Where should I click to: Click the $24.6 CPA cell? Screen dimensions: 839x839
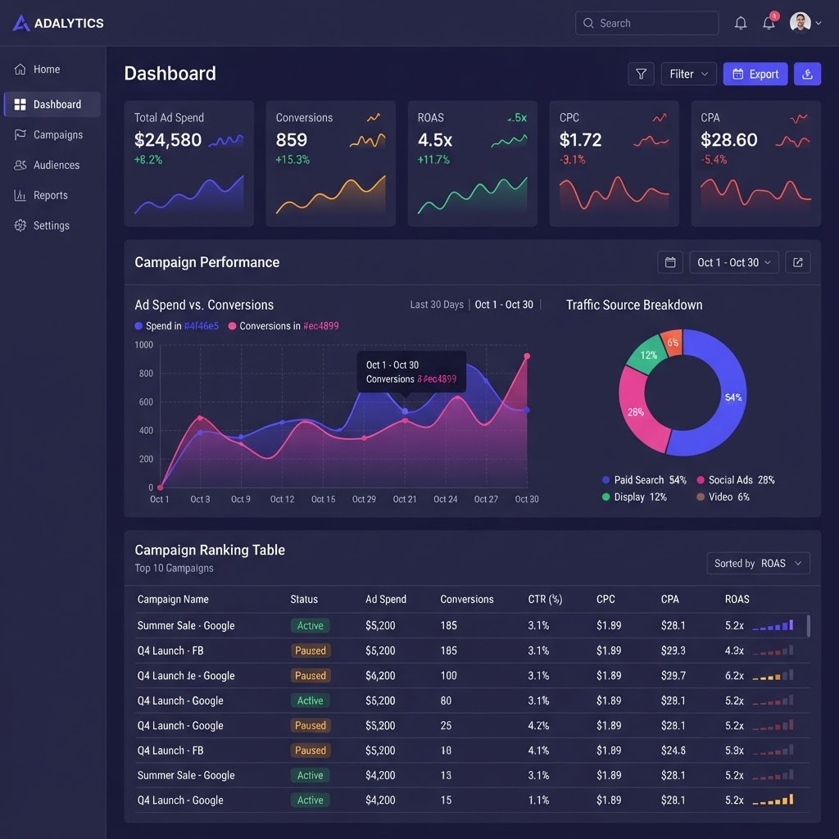[x=673, y=751]
